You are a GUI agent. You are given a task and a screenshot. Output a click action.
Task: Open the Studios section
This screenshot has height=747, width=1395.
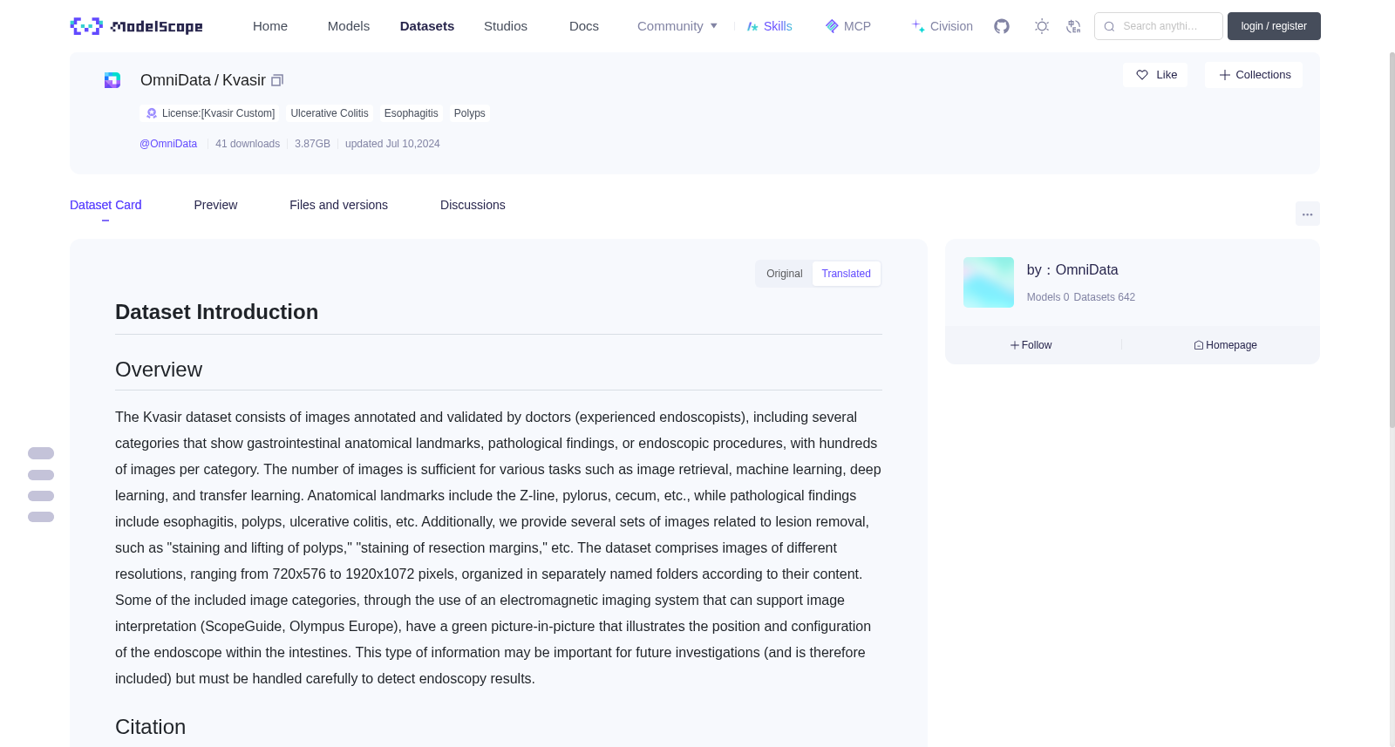pos(506,26)
